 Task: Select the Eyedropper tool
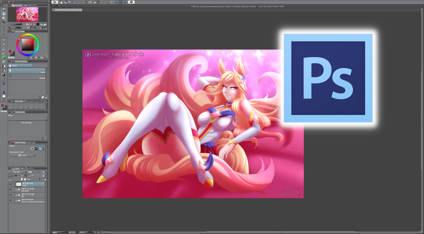pos(4,31)
